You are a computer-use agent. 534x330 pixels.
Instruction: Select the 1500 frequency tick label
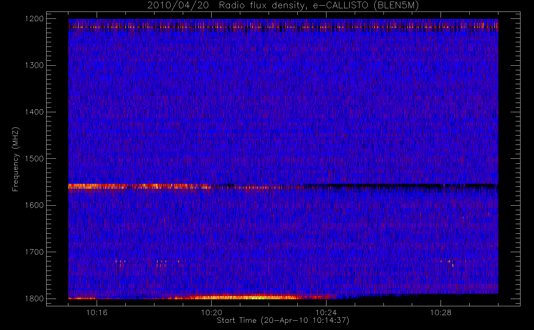(x=34, y=159)
